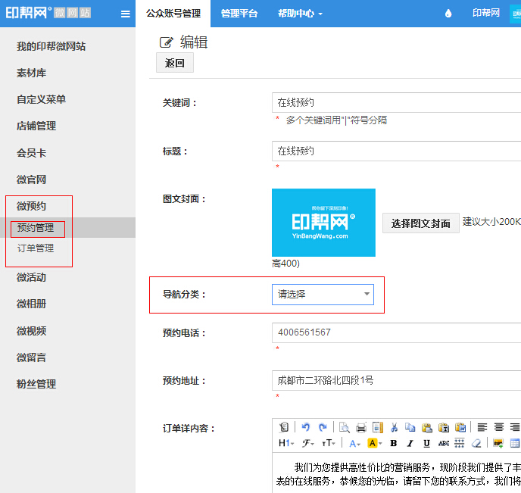Click the redo icon in editor toolbar

323,427
